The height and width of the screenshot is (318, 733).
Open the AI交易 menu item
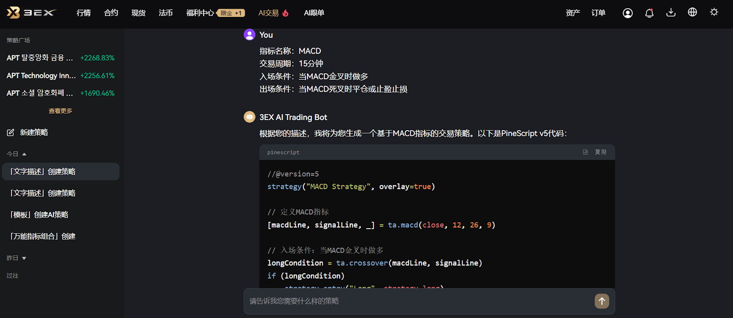click(273, 13)
